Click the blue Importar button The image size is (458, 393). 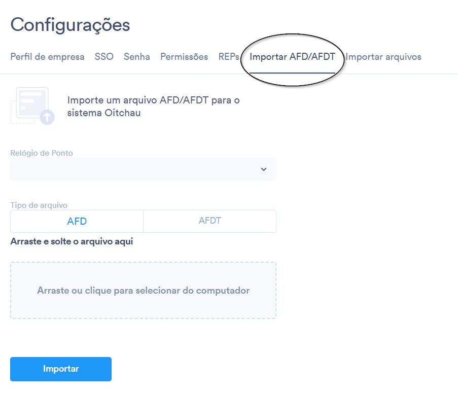tap(61, 369)
